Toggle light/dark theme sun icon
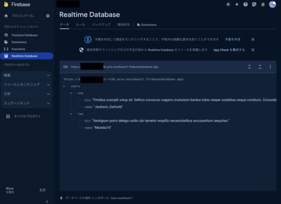Image resolution: width=281 pixels, height=204 pixels. [x=228, y=4]
